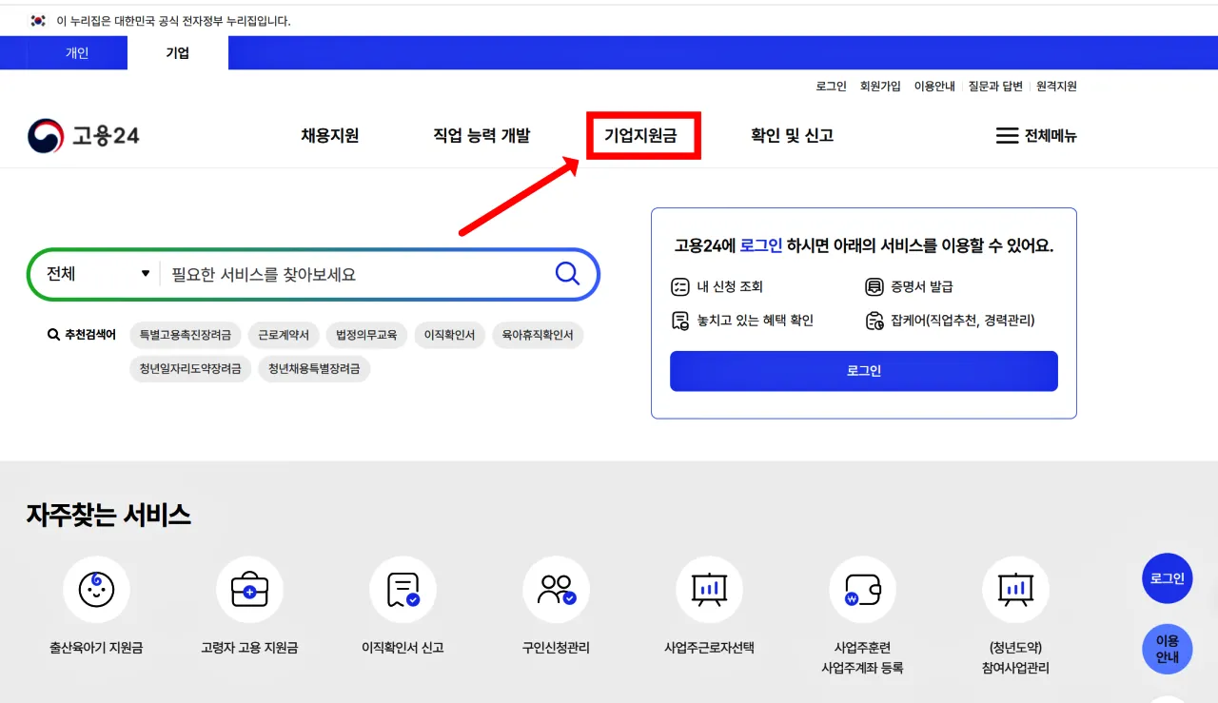Open the 출산육아기 지원금 service icon

point(95,590)
